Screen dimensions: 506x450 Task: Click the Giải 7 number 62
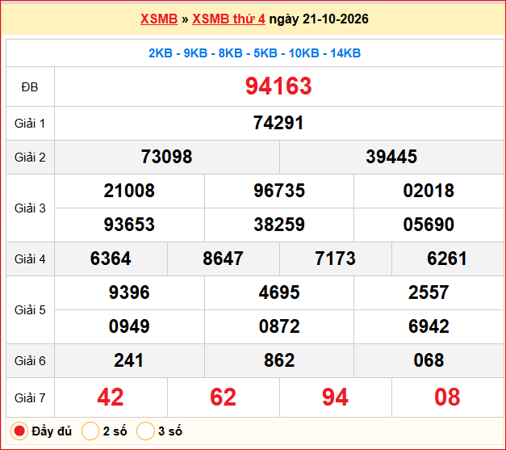(x=223, y=397)
